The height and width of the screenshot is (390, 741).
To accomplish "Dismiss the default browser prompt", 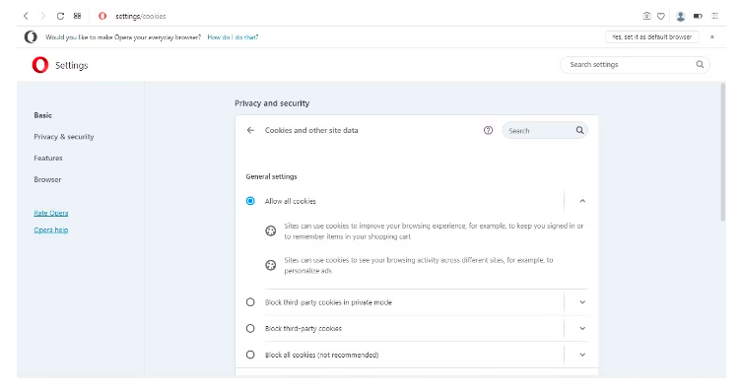I will click(x=712, y=36).
